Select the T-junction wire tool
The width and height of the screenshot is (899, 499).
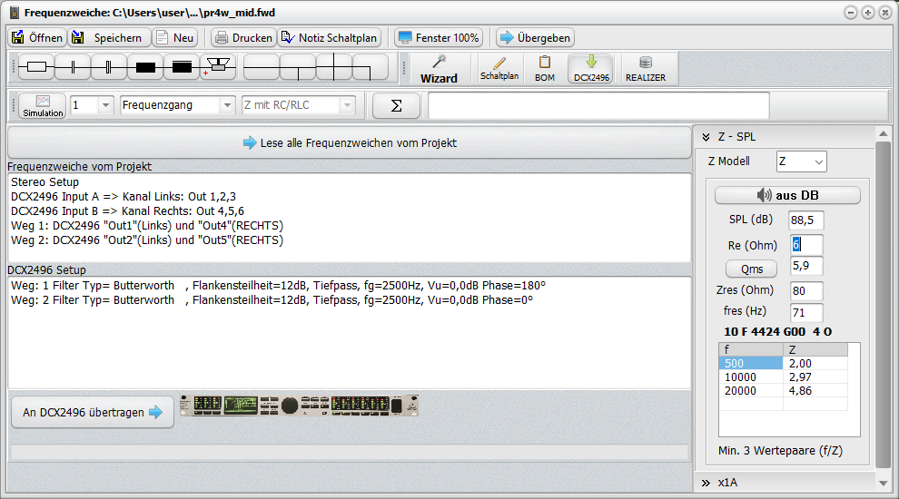pyautogui.click(x=298, y=68)
